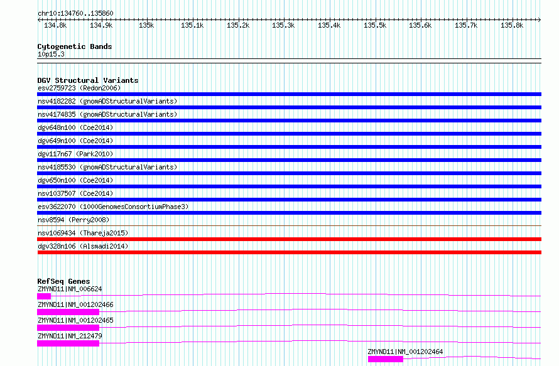Click the 135.5k ruler tick label
This screenshot has height=366, width=559.
click(x=375, y=25)
